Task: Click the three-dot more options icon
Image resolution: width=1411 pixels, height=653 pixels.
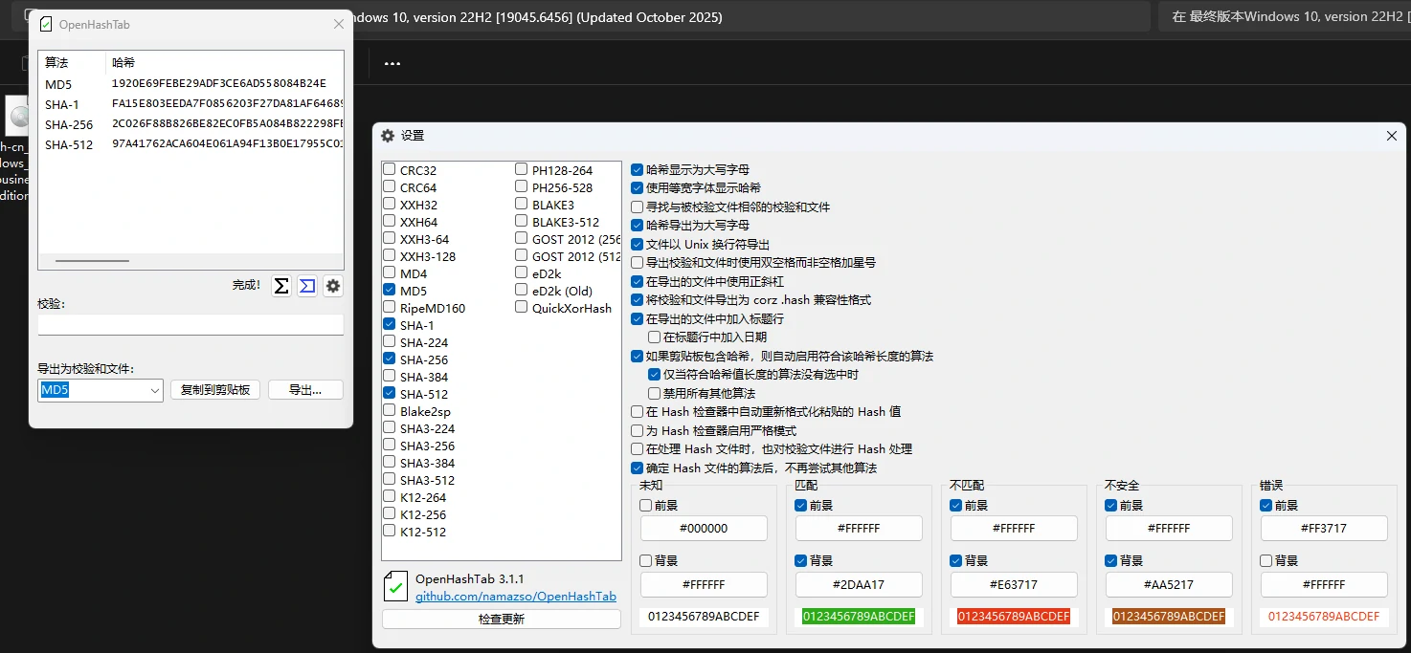Action: [x=392, y=64]
